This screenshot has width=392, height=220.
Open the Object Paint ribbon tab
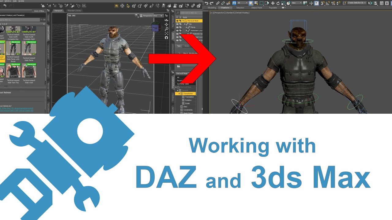[x=257, y=8]
